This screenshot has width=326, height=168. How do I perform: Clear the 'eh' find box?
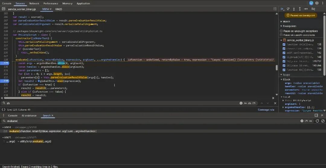point(241,103)
